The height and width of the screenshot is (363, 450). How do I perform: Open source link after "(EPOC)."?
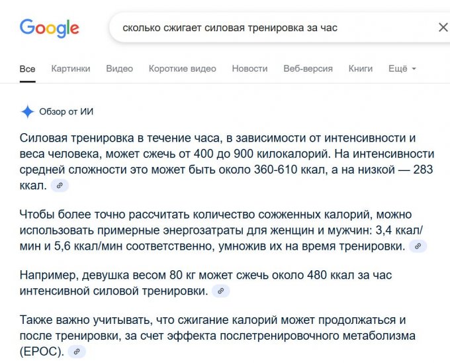tap(77, 351)
